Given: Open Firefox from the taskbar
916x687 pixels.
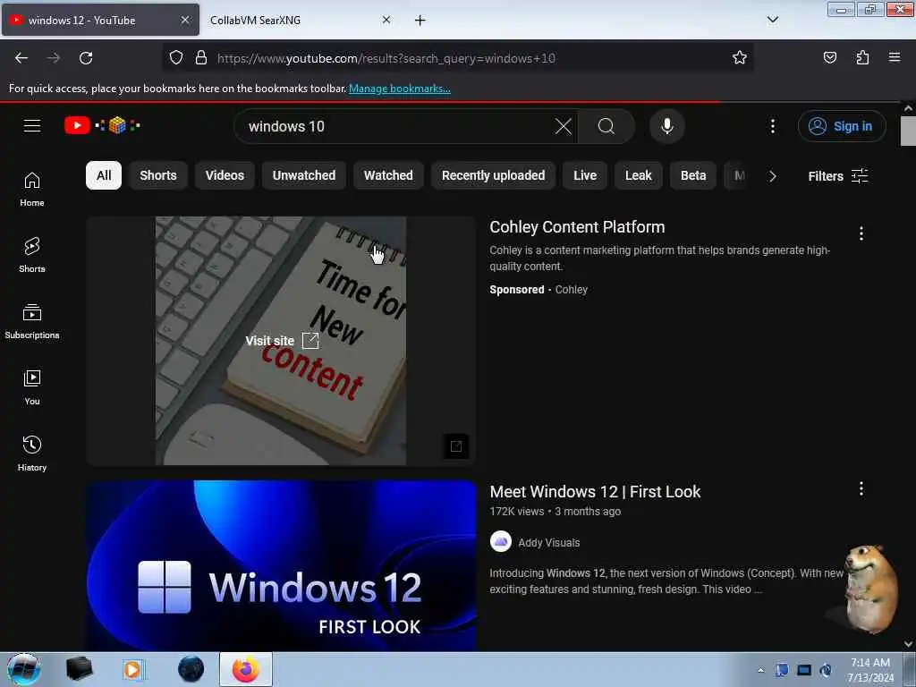Looking at the screenshot, I should 246,669.
